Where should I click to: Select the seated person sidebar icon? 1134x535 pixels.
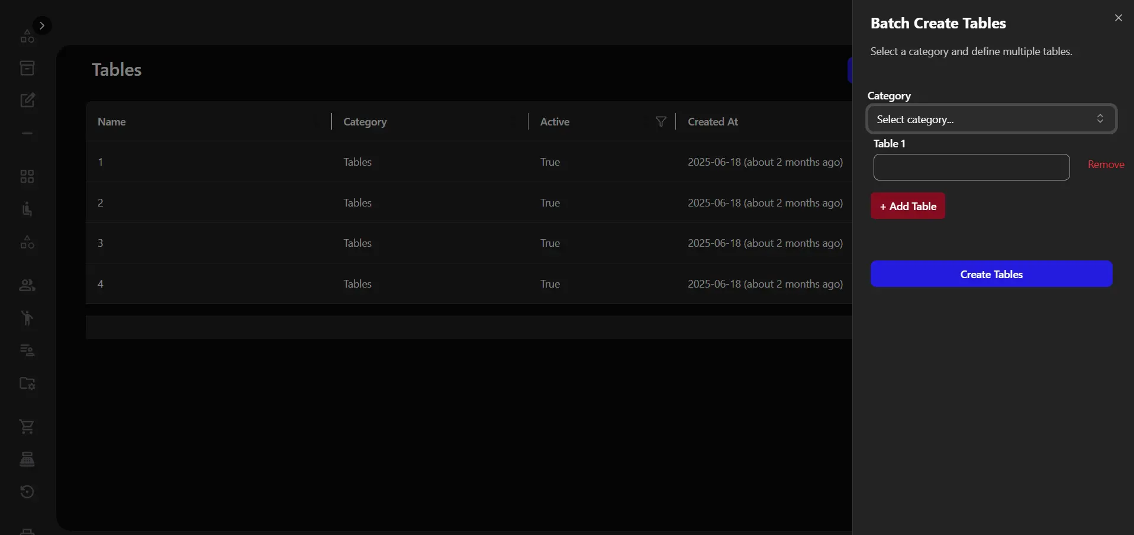point(27,209)
